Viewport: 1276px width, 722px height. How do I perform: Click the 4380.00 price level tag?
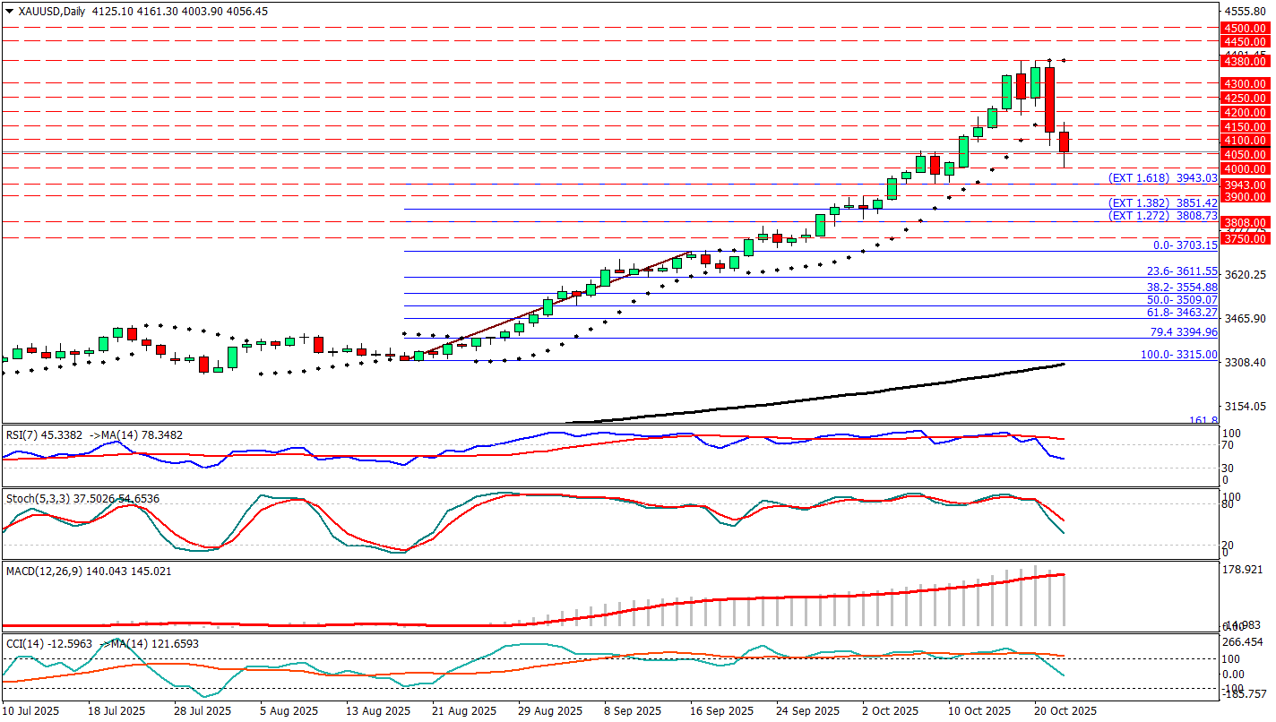(1246, 62)
